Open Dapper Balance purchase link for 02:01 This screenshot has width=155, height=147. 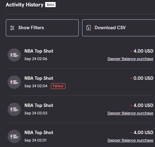click(130, 140)
